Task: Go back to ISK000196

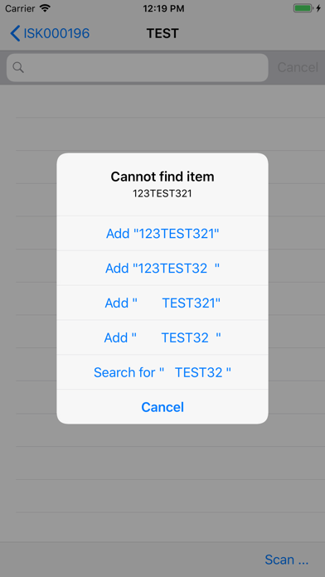Action: [x=50, y=33]
